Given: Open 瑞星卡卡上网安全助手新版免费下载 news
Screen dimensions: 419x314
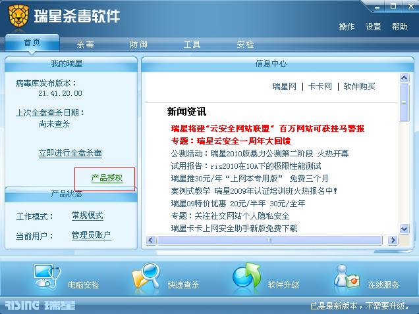Looking at the screenshot, I should click(x=234, y=229).
